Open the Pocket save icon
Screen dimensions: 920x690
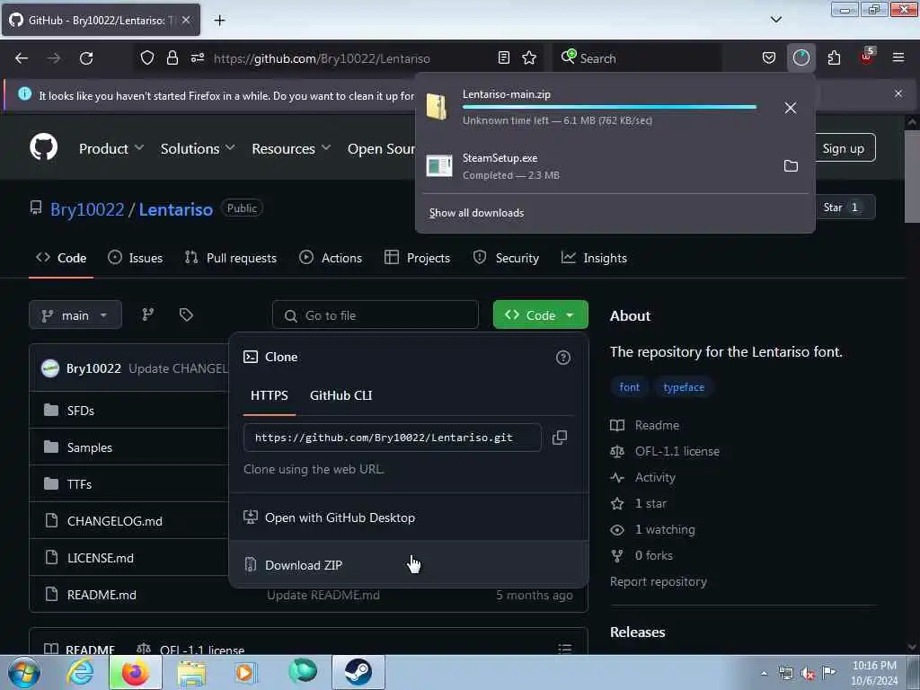tap(769, 57)
